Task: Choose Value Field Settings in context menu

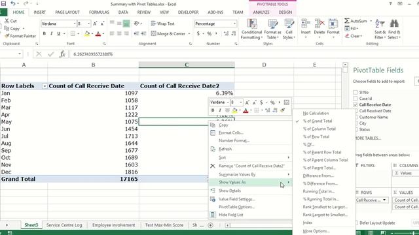Action: [237, 199]
